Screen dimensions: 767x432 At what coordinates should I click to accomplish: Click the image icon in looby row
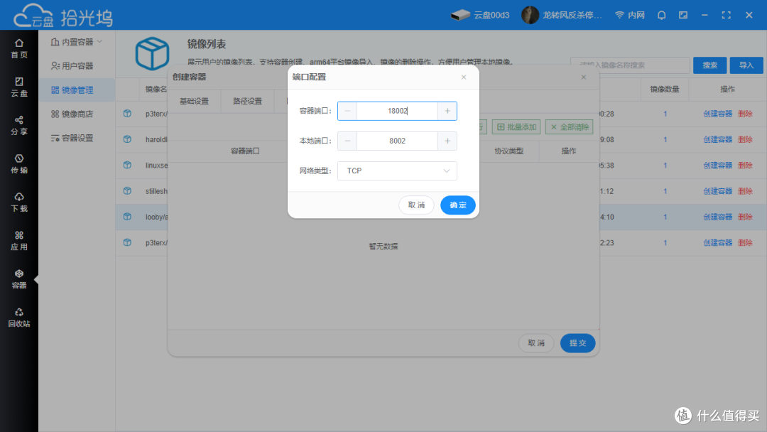pyautogui.click(x=127, y=216)
